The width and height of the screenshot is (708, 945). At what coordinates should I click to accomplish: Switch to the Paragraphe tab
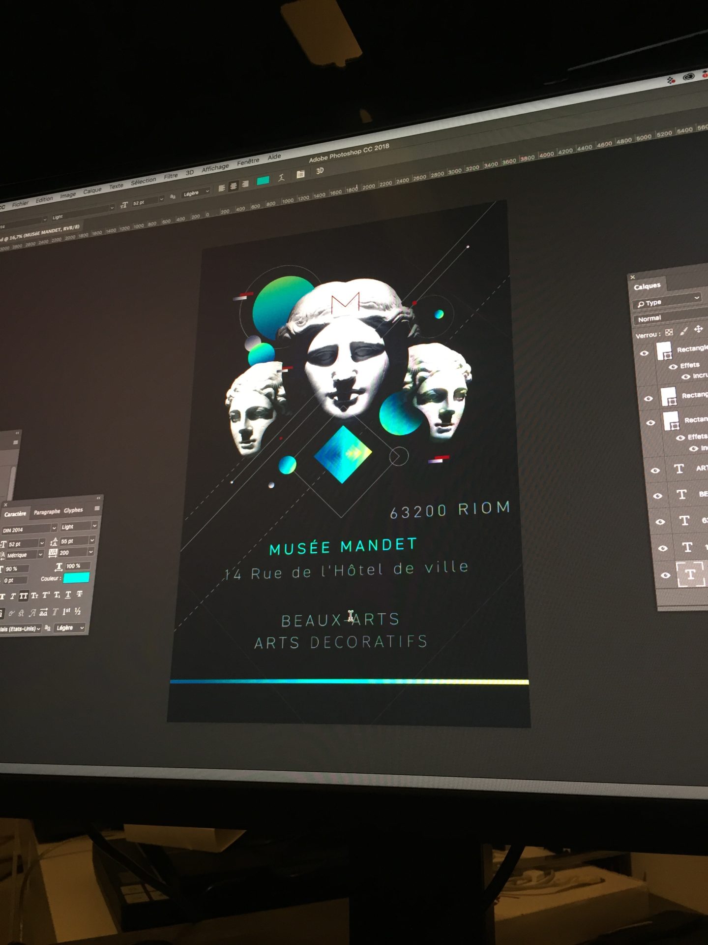click(47, 512)
